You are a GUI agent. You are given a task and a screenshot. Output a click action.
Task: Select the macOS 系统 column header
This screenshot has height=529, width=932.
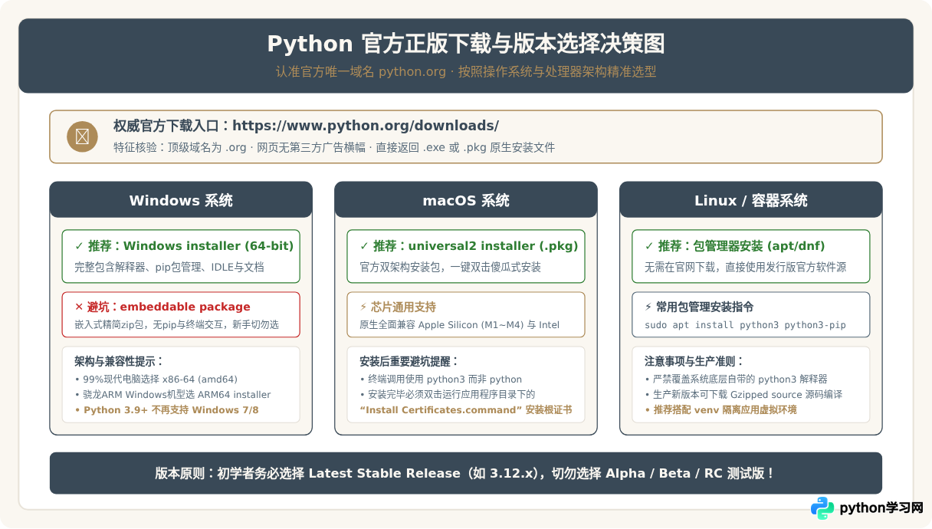(x=466, y=200)
